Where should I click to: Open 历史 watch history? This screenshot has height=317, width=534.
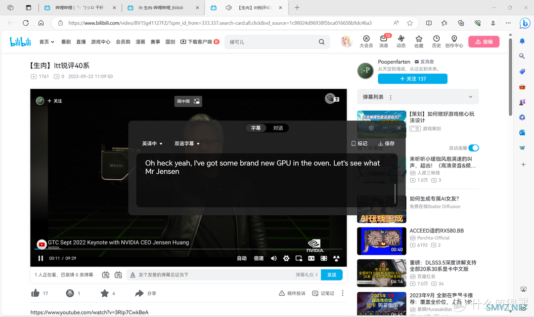coord(436,41)
